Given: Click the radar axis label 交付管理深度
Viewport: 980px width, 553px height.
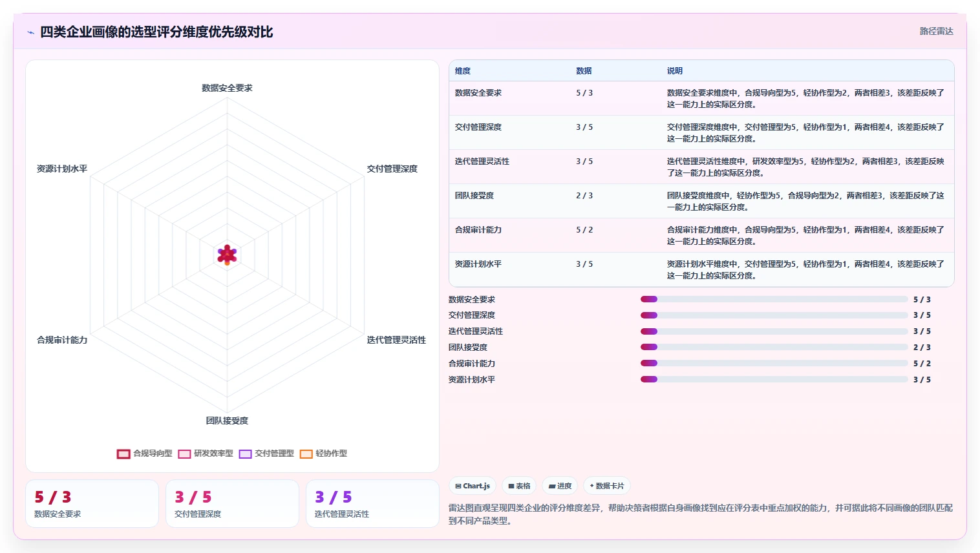Looking at the screenshot, I should coord(392,169).
